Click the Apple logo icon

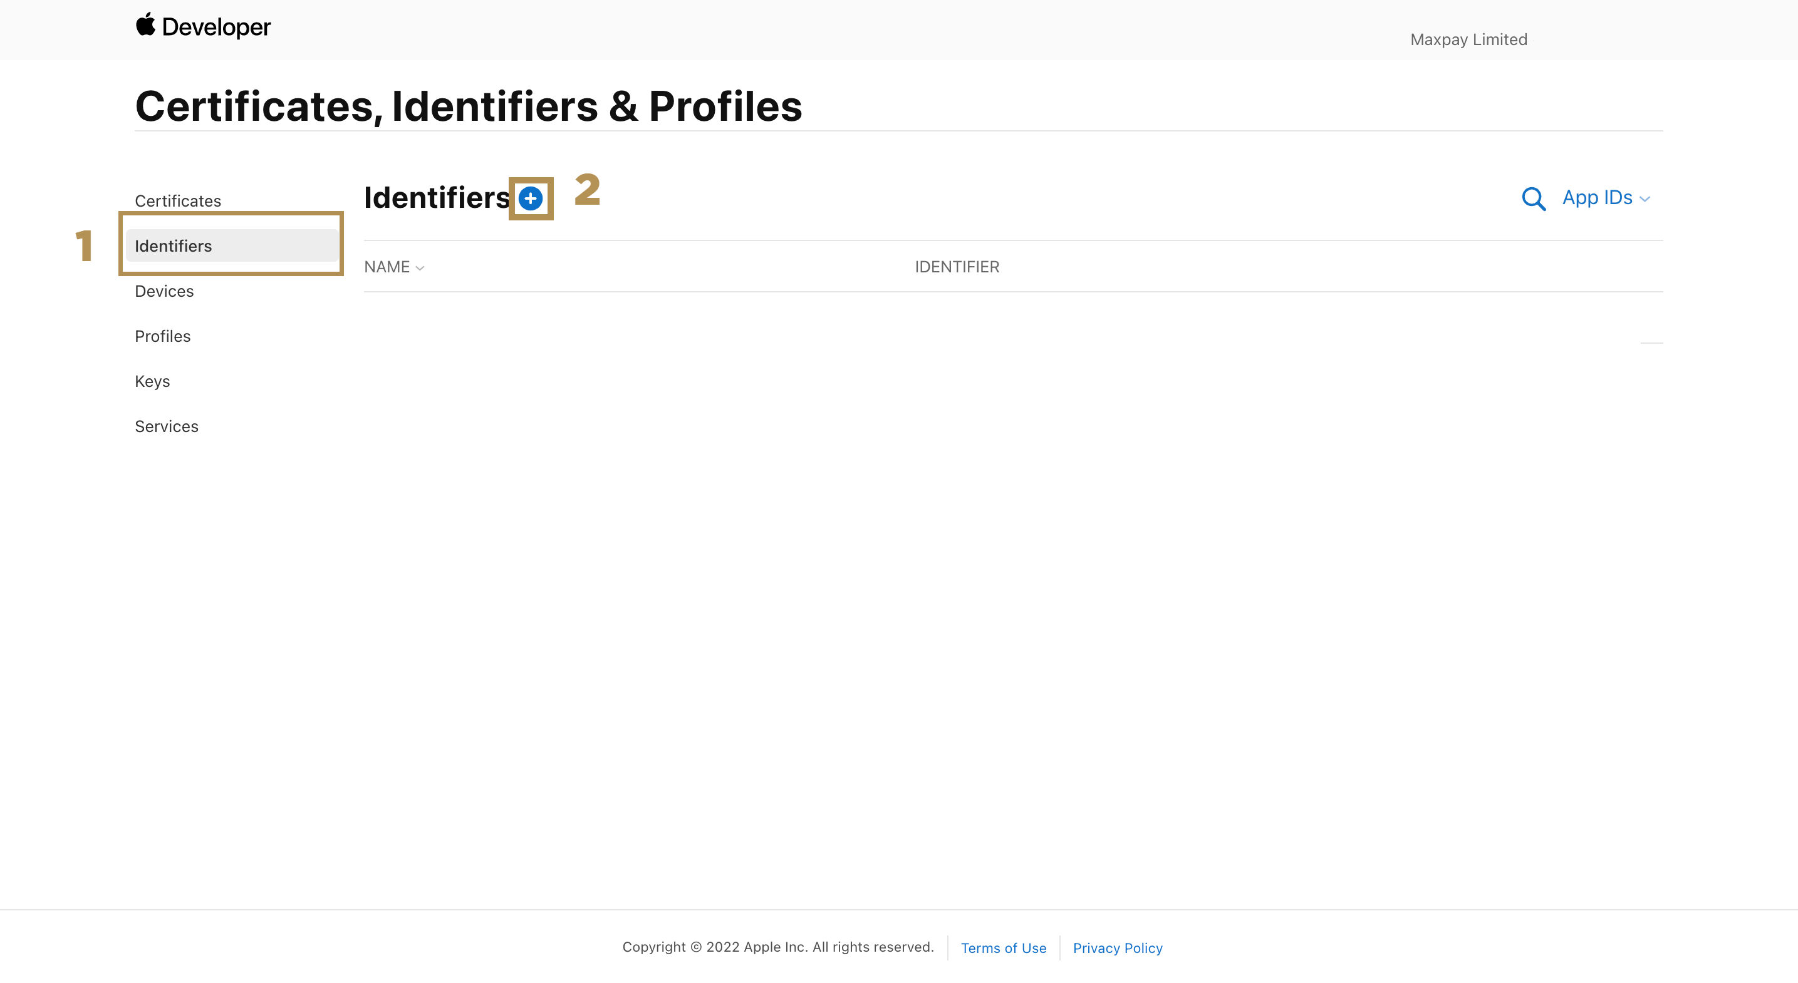(145, 24)
